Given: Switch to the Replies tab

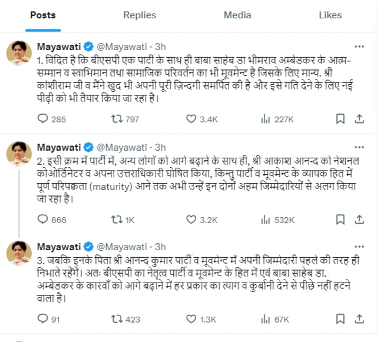Looking at the screenshot, I should click(x=140, y=15).
